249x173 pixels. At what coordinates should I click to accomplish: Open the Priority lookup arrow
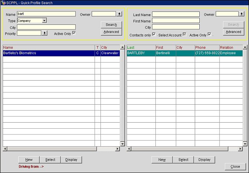tap(44, 33)
